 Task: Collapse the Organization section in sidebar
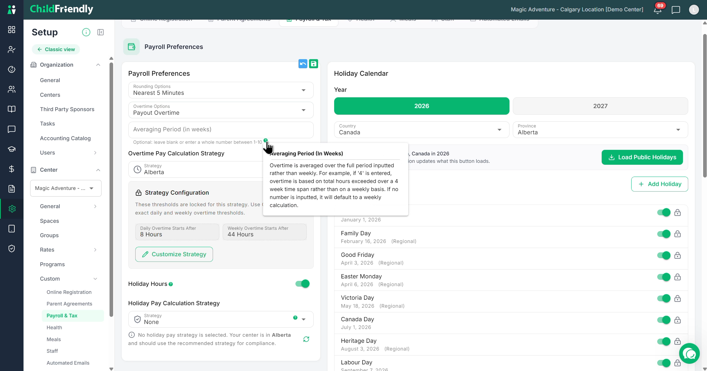98,65
